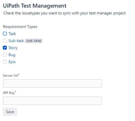This screenshot has height=121, width=135.
Task: Save the test management settings
Action: [10, 112]
